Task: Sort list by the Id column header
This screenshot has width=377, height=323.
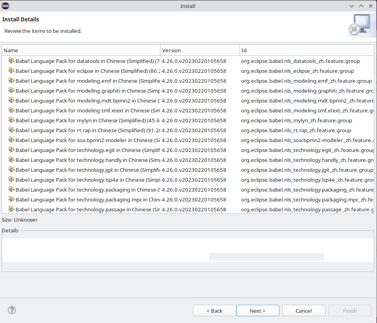Action: [307, 50]
